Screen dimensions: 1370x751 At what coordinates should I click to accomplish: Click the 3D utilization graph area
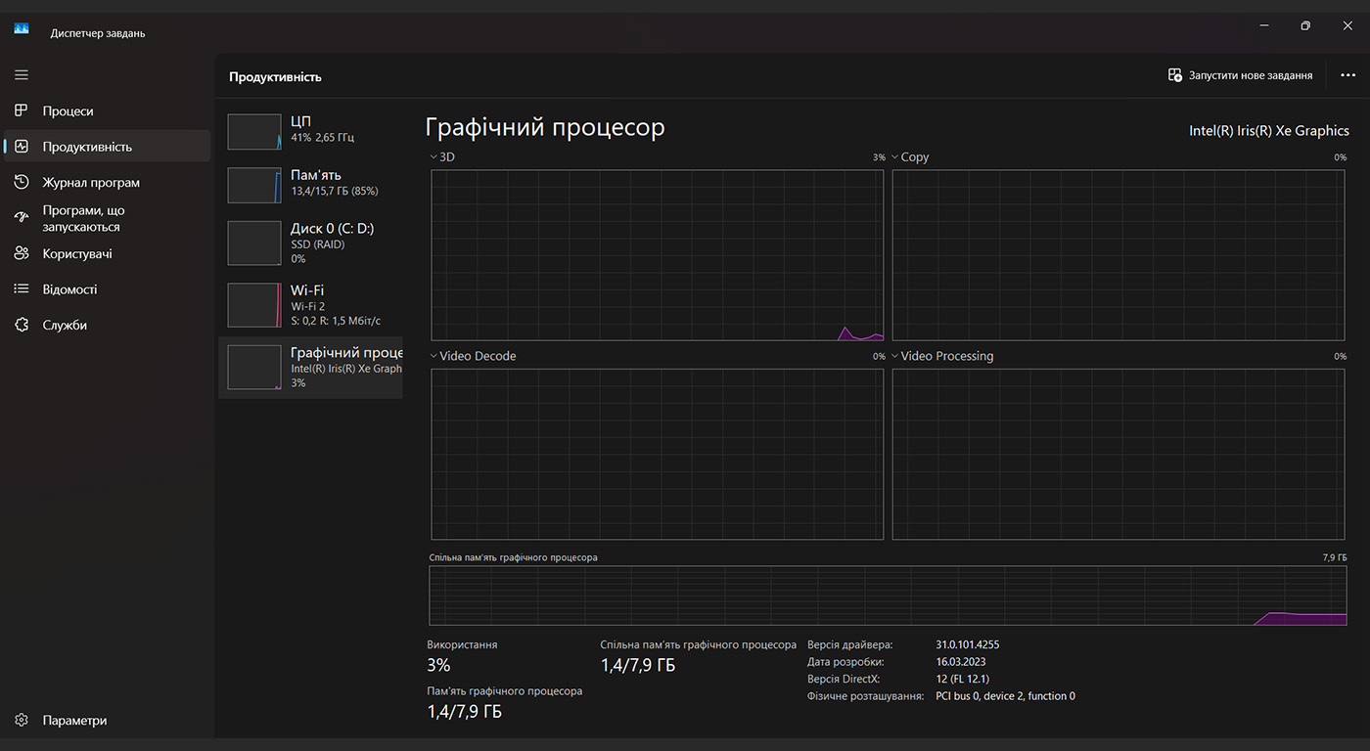(657, 255)
